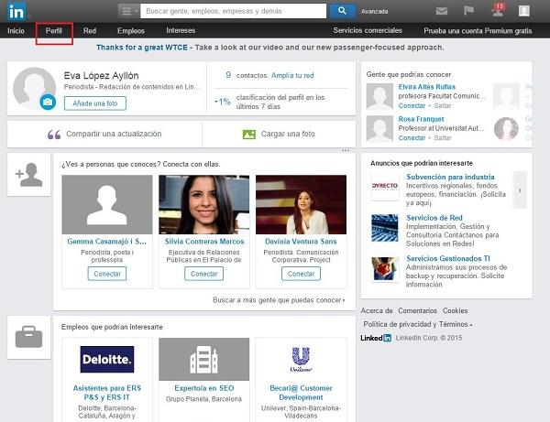Click the next arrow in the ads panel
The width and height of the screenshot is (550, 422).
pyautogui.click(x=520, y=190)
